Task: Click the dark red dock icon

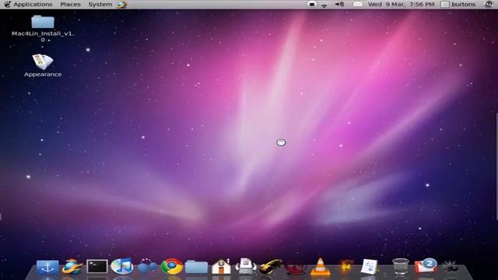Action: (296, 268)
